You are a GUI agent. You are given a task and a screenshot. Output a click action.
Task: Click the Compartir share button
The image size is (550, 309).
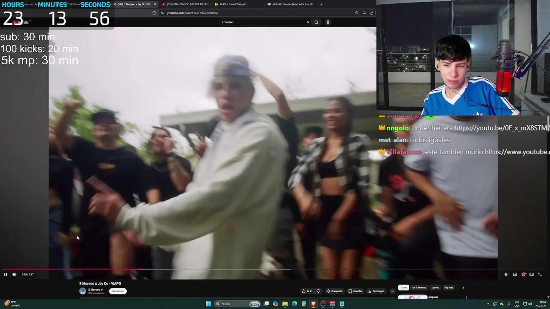(334, 291)
